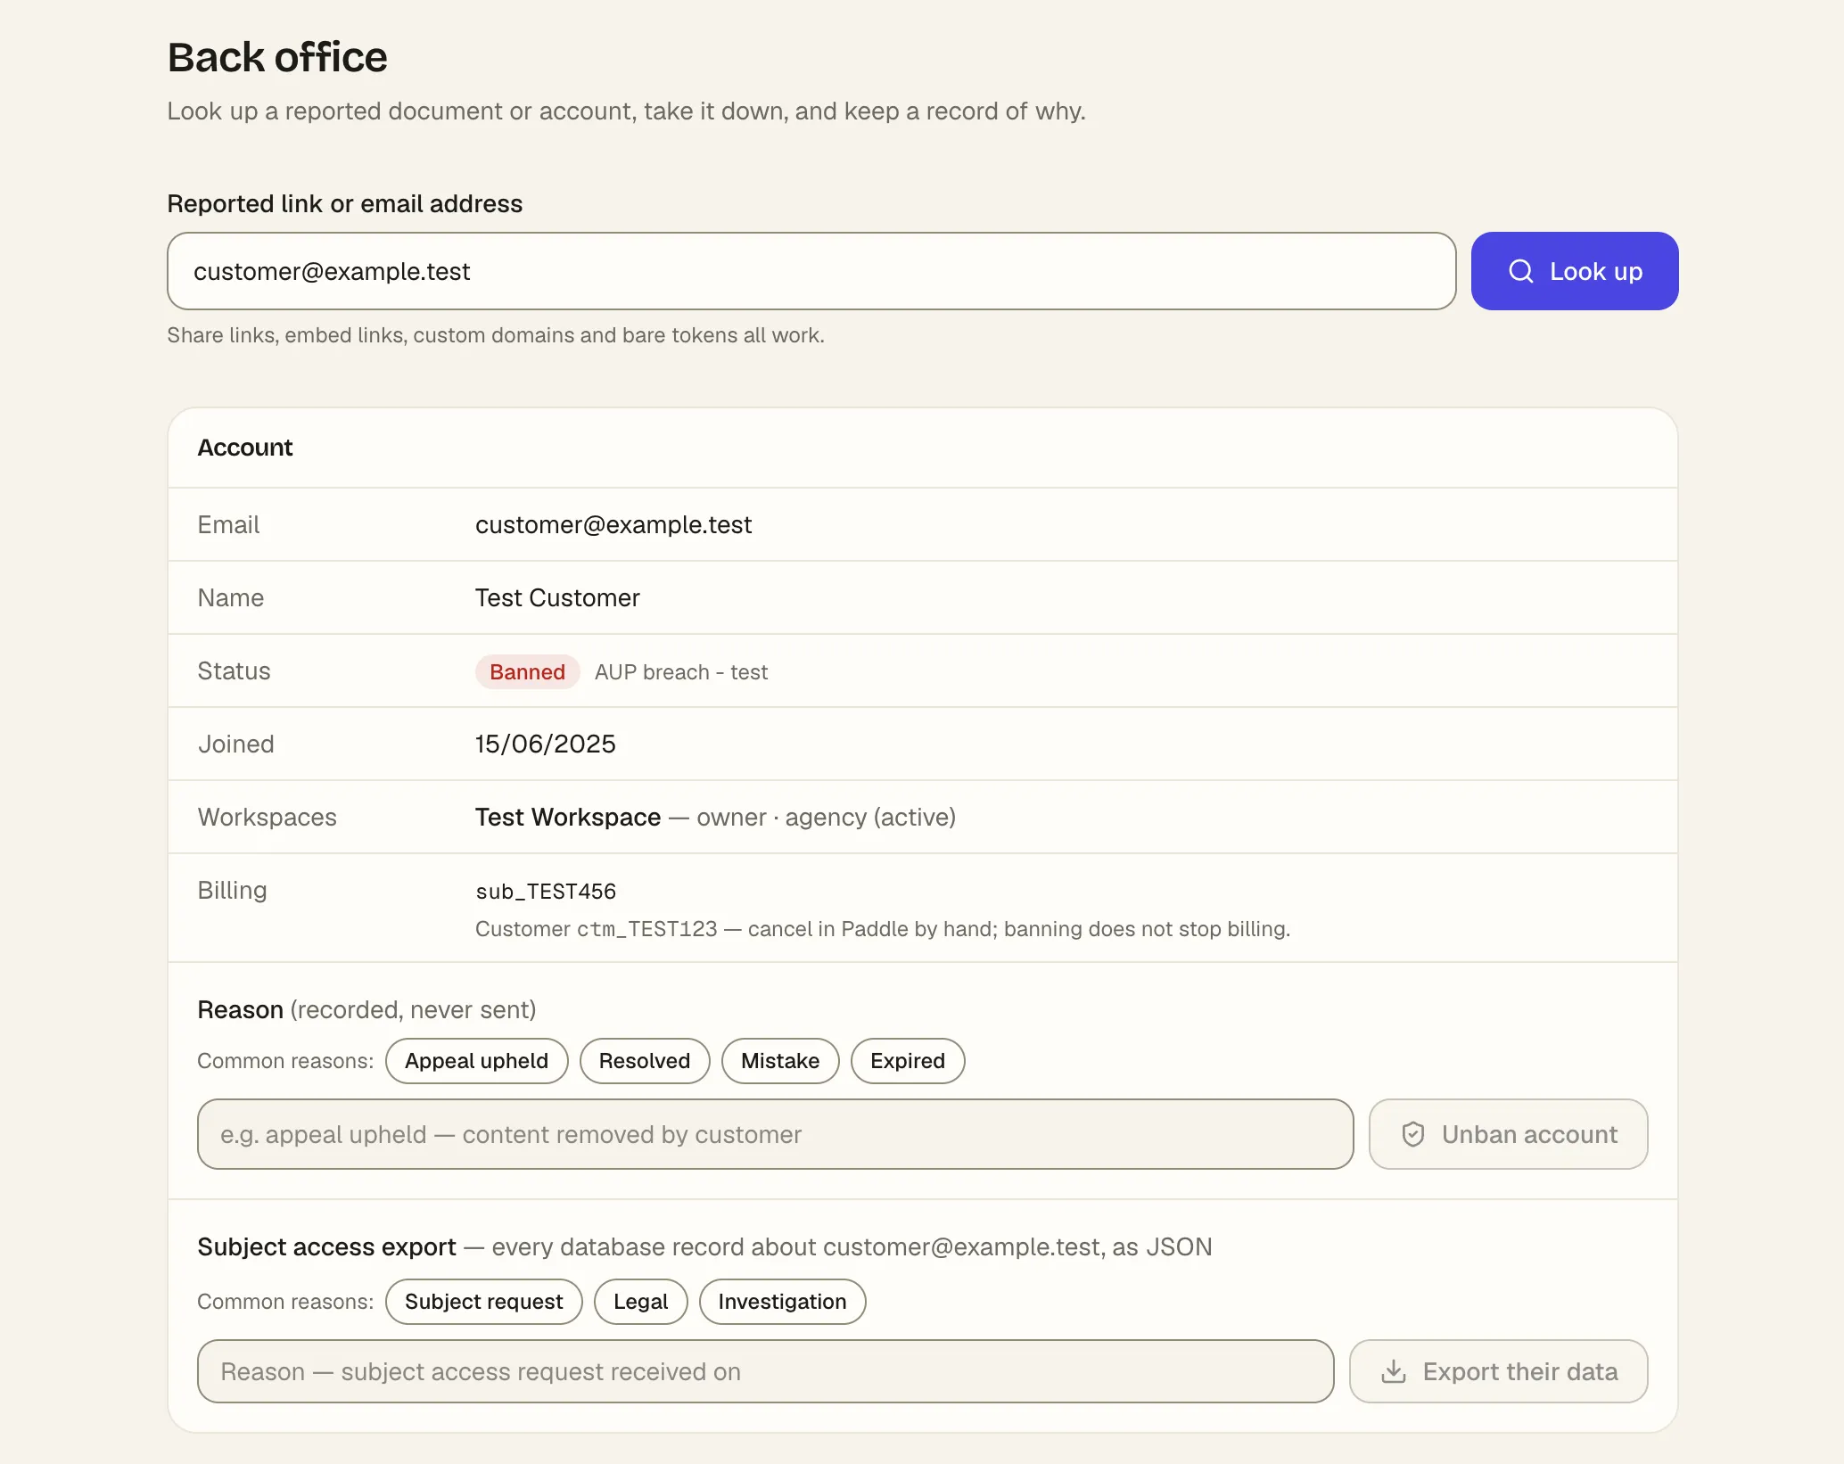Click the 'Workspaces' row label
The width and height of the screenshot is (1844, 1464).
tap(268, 817)
